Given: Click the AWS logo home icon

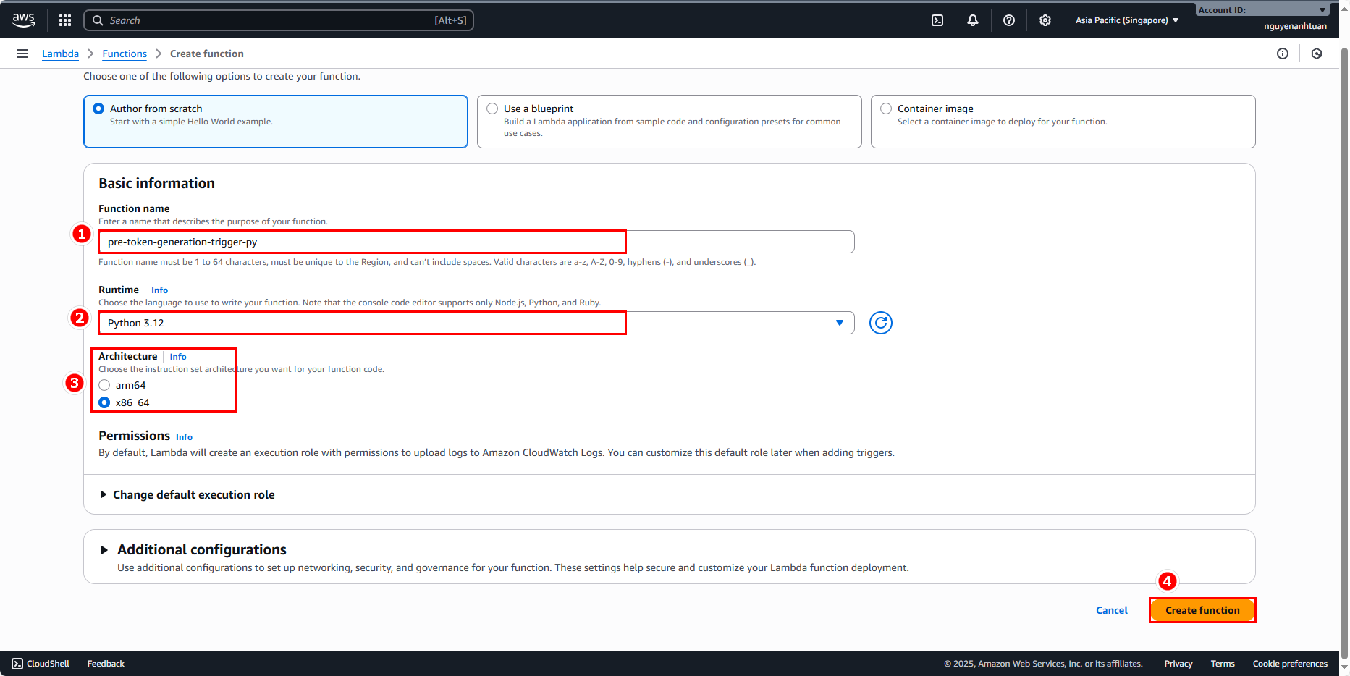Looking at the screenshot, I should coord(23,20).
